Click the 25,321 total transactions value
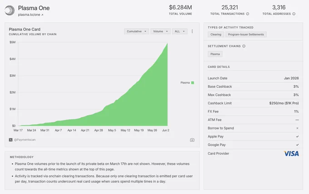The height and width of the screenshot is (194, 309). 230,7
